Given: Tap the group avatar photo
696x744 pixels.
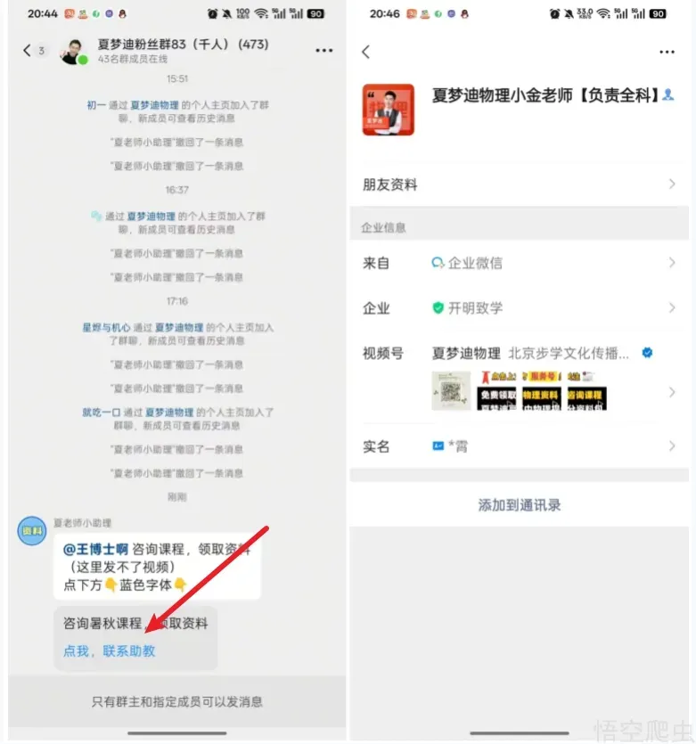Looking at the screenshot, I should click(74, 52).
